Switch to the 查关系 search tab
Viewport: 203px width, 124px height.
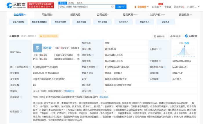(x=80, y=3)
